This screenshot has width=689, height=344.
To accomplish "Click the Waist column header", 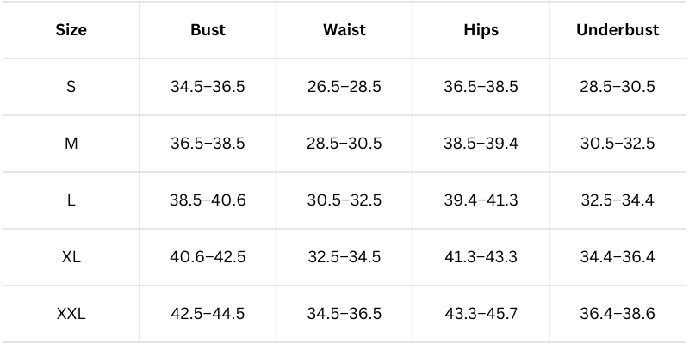I will (344, 30).
